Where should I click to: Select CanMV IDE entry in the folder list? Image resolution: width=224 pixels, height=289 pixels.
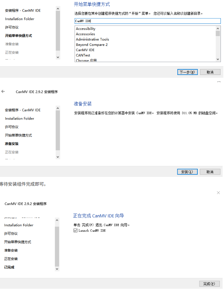[85, 50]
